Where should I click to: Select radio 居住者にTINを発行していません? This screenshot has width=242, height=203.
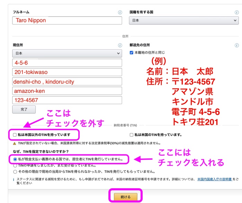click(x=15, y=159)
